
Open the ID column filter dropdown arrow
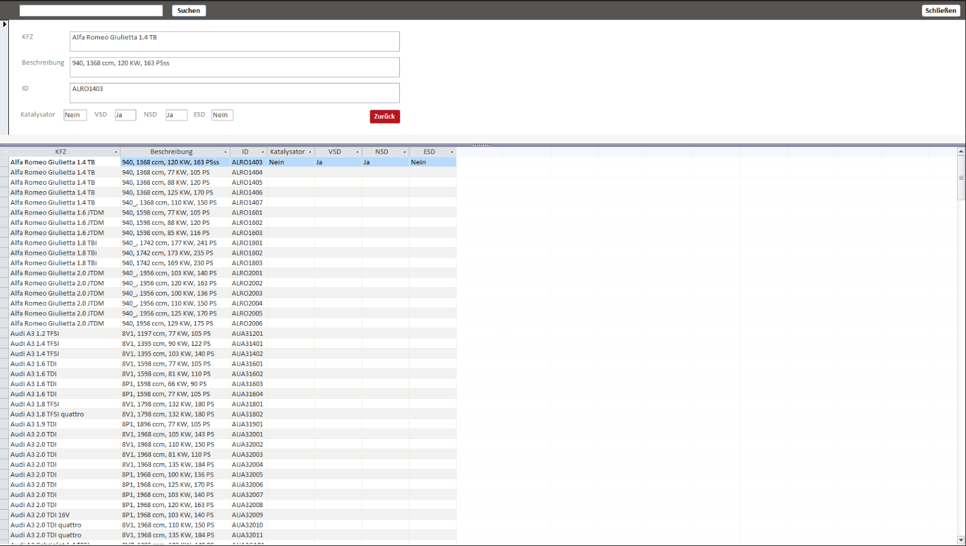tap(262, 152)
